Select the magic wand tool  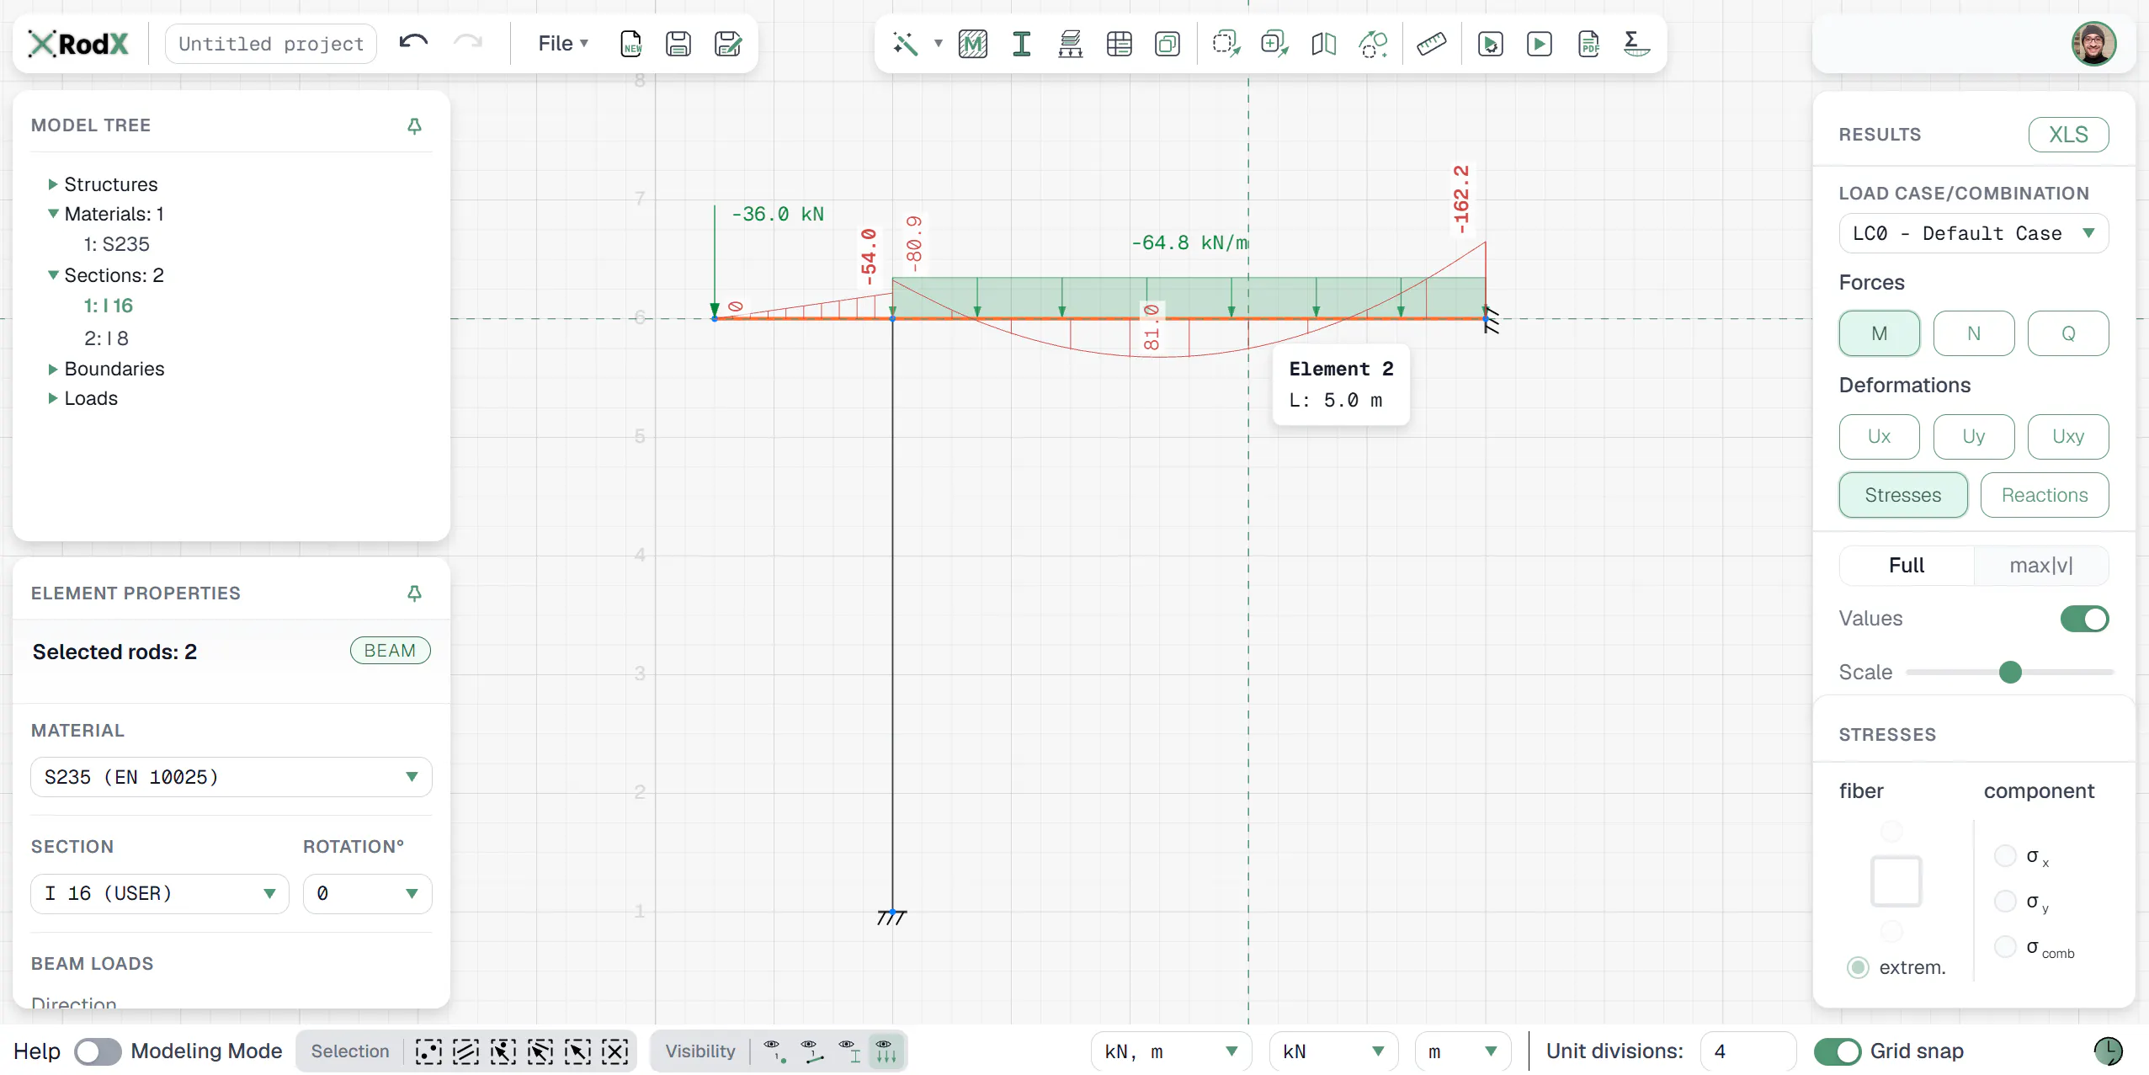pyautogui.click(x=905, y=43)
